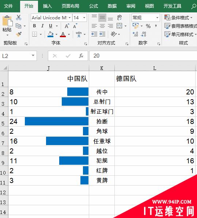Click the Insert Function fx icon
197x218 pixels.
[x=81, y=56]
